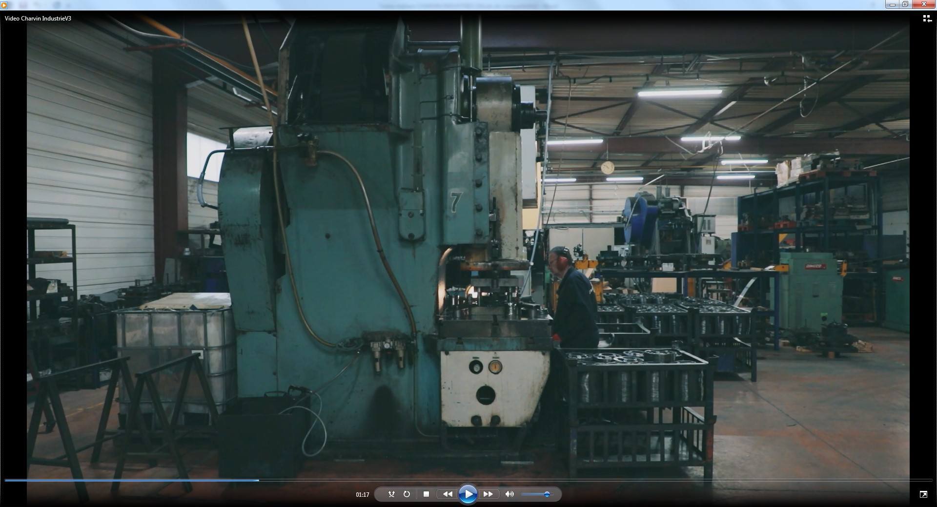This screenshot has height=507, width=937.
Task: Toggle the repeat button
Action: 407,494
